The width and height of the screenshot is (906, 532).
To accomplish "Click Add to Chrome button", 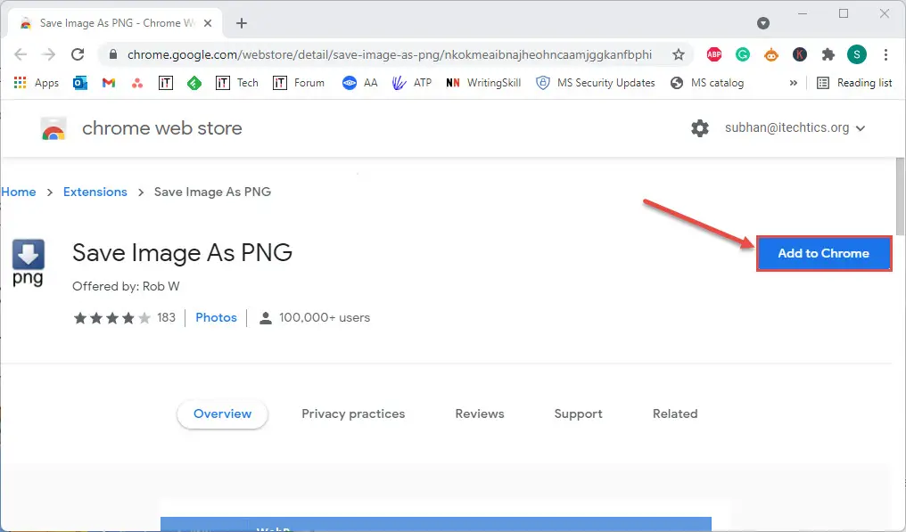I will 824,253.
